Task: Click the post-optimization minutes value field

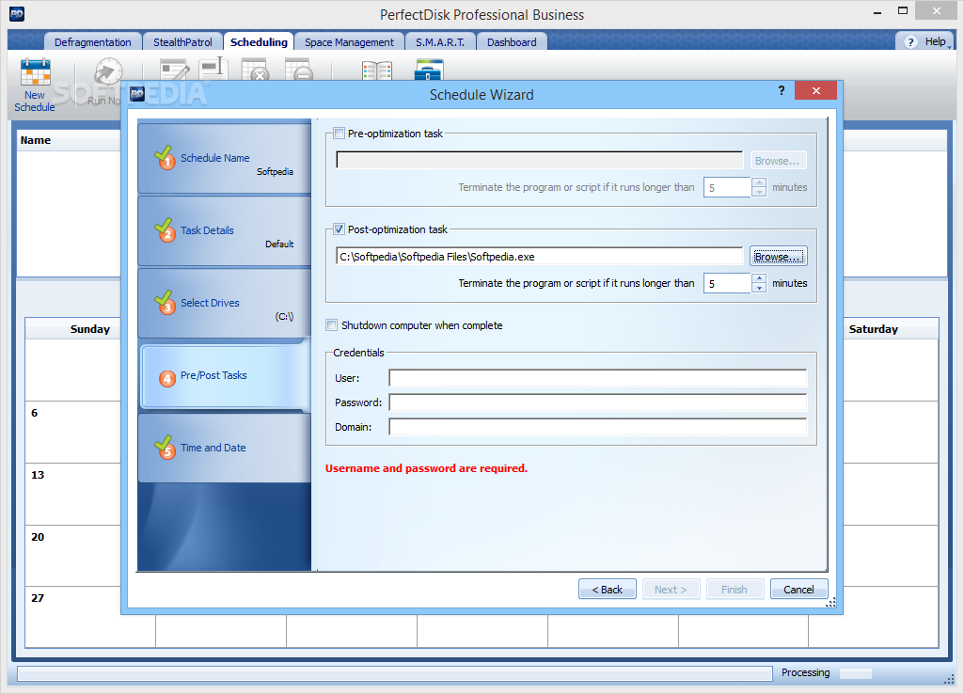Action: [x=727, y=283]
